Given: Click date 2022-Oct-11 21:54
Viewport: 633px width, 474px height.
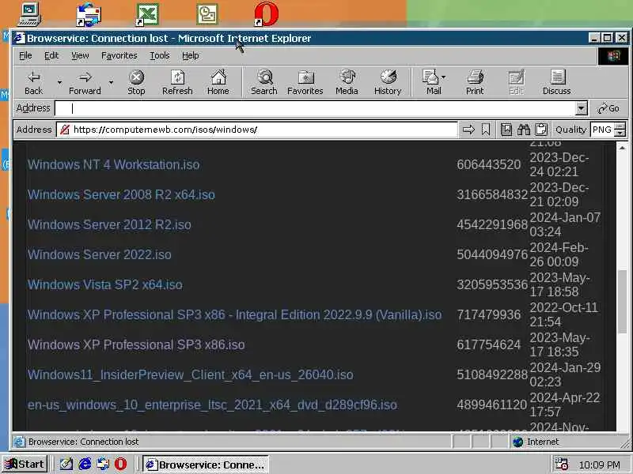Looking at the screenshot, I should tap(563, 314).
